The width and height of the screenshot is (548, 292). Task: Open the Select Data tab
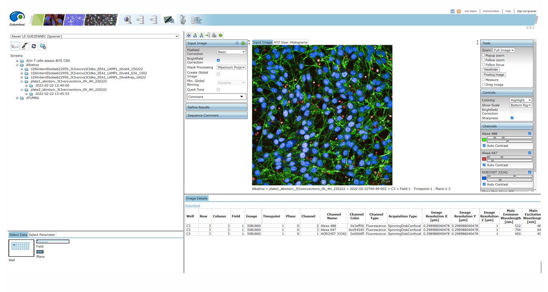pos(18,235)
